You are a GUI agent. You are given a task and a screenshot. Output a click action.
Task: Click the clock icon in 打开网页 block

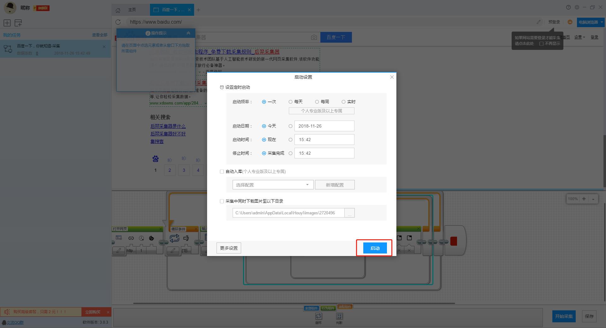point(141,238)
